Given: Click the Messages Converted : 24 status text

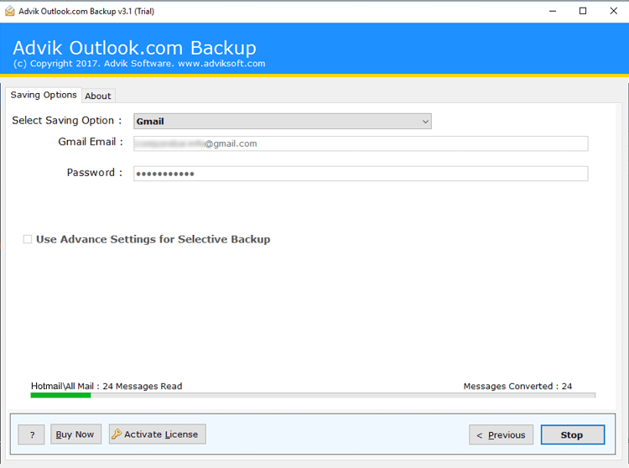Looking at the screenshot, I should pos(517,386).
